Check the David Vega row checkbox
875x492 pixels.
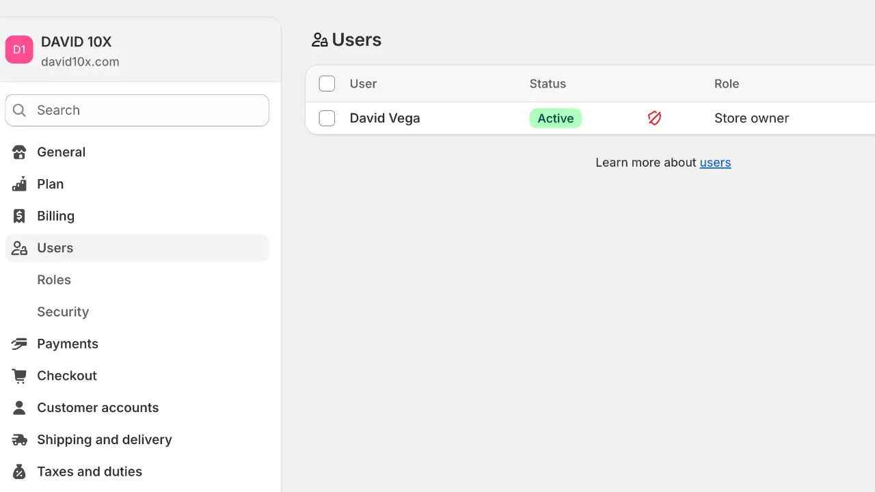coord(327,118)
